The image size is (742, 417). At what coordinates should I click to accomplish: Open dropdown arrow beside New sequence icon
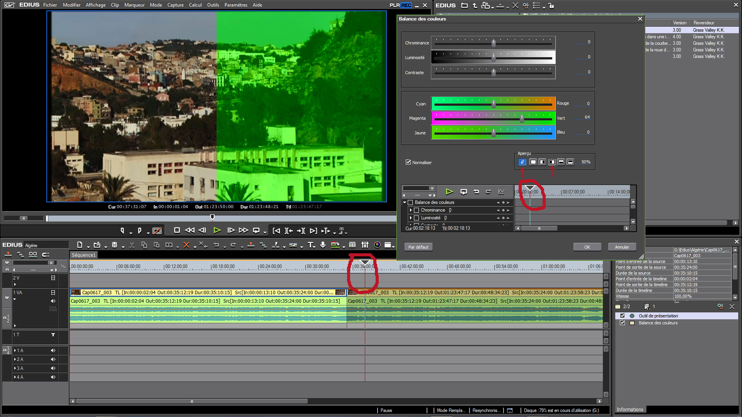click(x=88, y=247)
